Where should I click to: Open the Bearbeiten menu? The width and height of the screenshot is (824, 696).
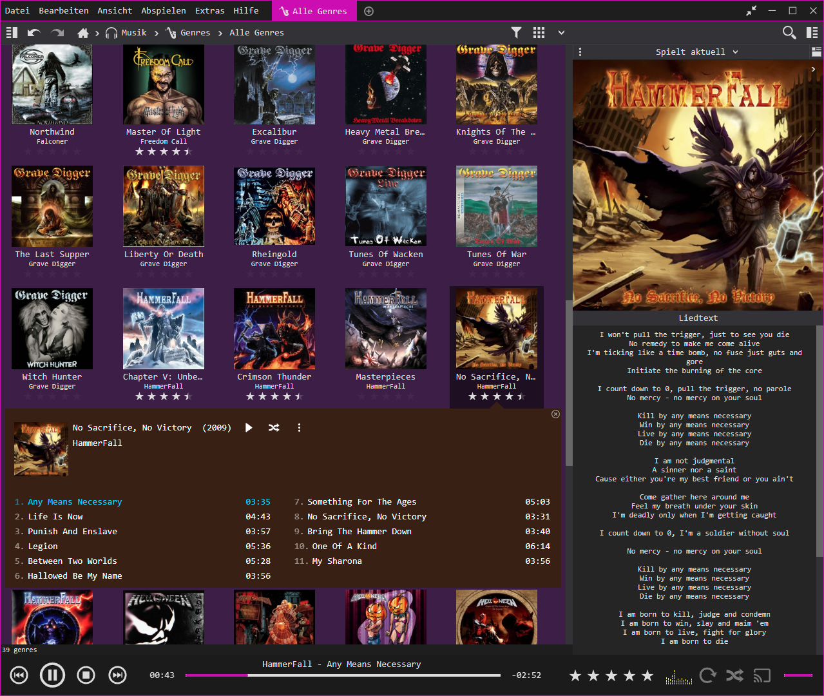coord(64,11)
